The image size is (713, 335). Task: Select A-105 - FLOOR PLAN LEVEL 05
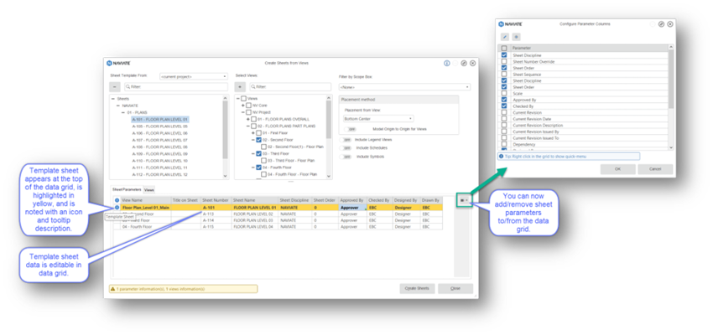(x=159, y=126)
